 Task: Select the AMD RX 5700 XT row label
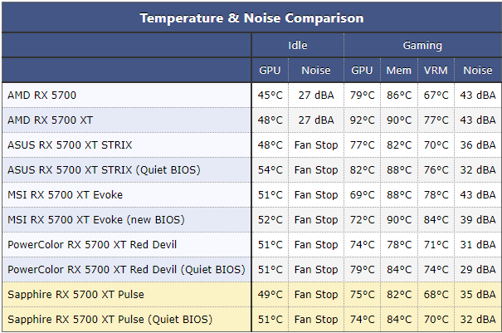pos(51,120)
